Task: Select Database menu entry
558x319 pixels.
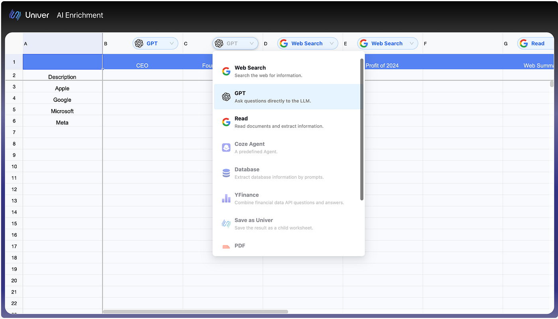Action: coord(287,173)
